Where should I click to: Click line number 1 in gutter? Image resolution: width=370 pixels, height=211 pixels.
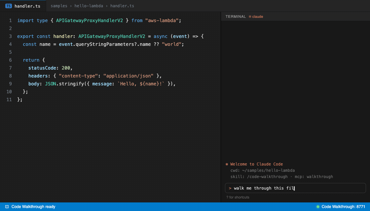coord(10,20)
